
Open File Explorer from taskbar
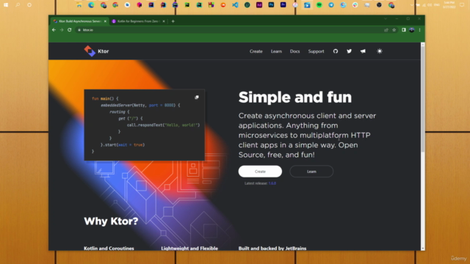[79, 5]
